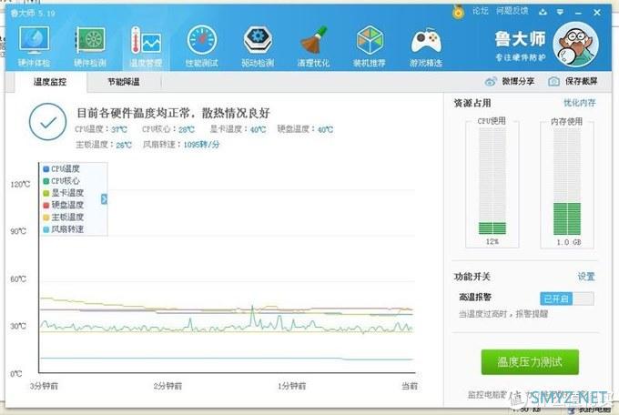The width and height of the screenshot is (619, 415).
Task: Open the 装机推荐 cube icon
Action: click(370, 46)
